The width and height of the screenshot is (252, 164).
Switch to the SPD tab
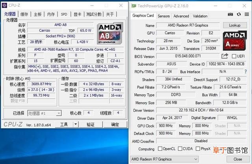click(x=64, y=14)
